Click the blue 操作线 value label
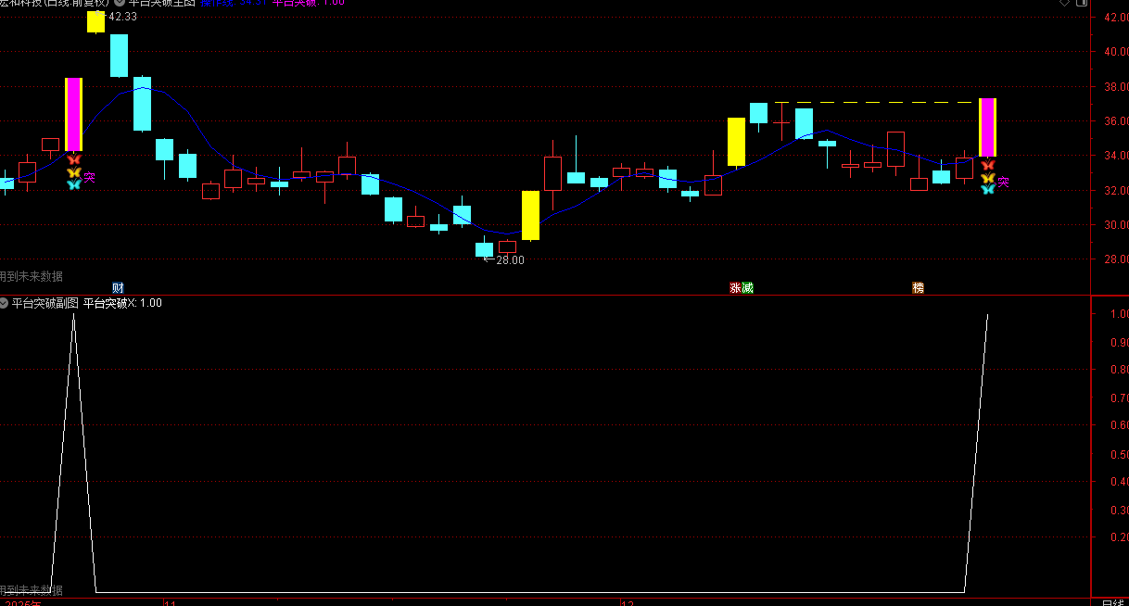 coord(233,4)
